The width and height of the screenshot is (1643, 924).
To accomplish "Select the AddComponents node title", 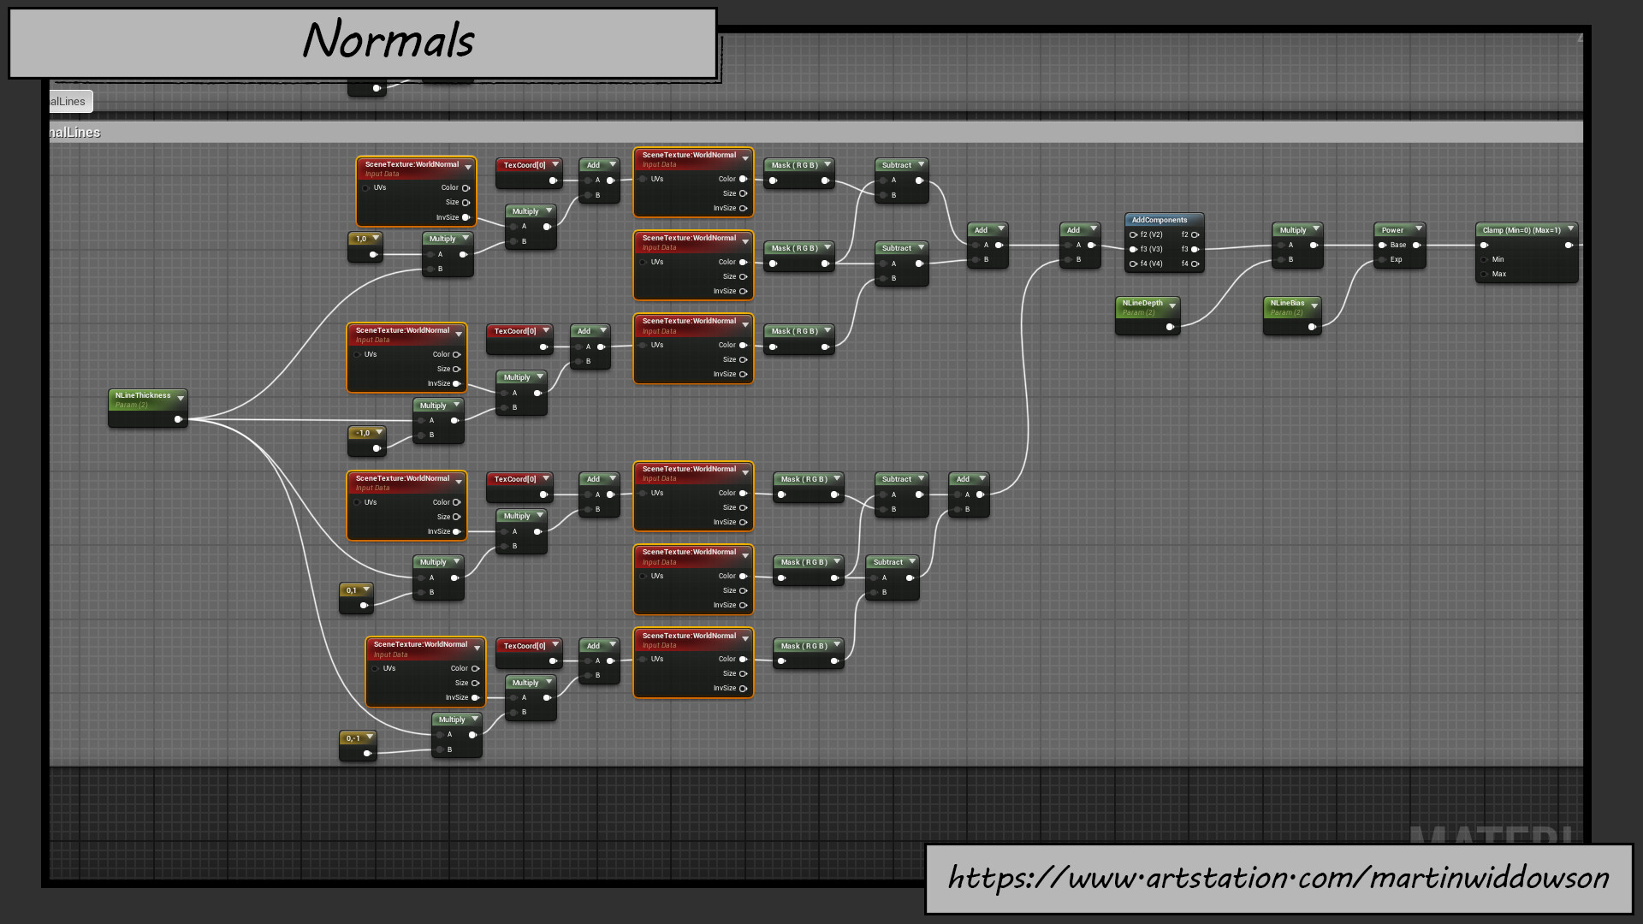I will (x=1159, y=220).
